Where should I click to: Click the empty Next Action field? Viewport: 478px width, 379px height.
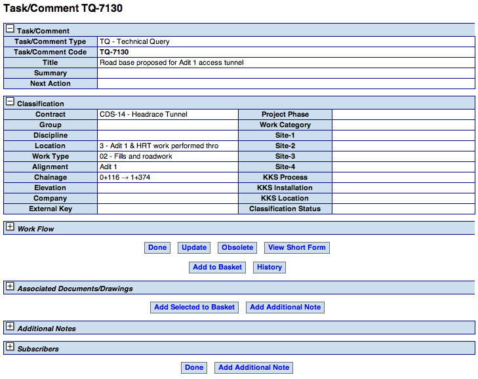coord(285,84)
